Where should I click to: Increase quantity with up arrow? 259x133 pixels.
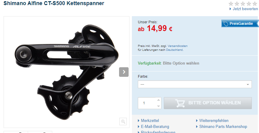(x=158, y=100)
